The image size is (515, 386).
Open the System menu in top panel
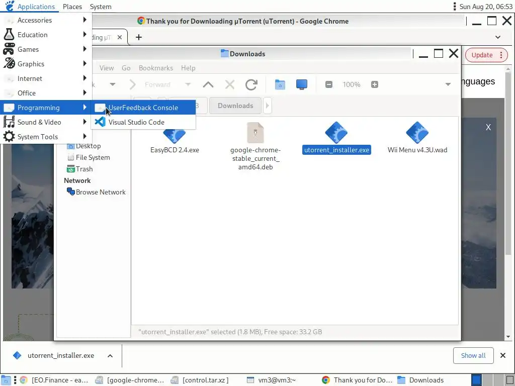tap(101, 7)
